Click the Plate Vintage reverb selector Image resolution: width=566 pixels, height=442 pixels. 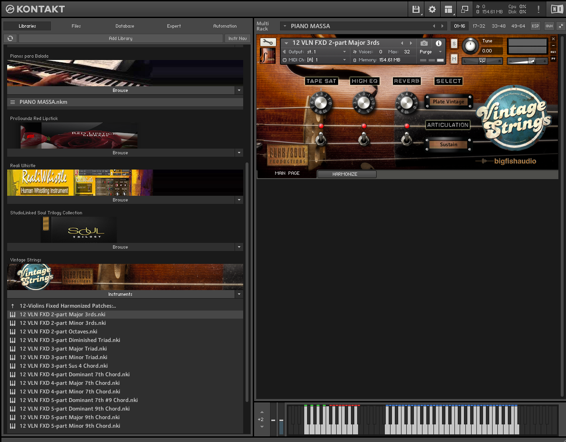tap(448, 101)
